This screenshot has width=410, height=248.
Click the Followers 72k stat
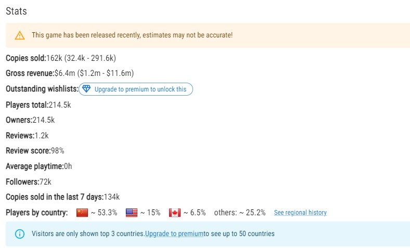point(29,181)
